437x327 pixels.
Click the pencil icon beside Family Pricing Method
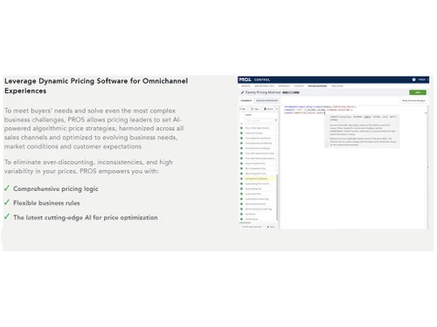click(x=242, y=92)
